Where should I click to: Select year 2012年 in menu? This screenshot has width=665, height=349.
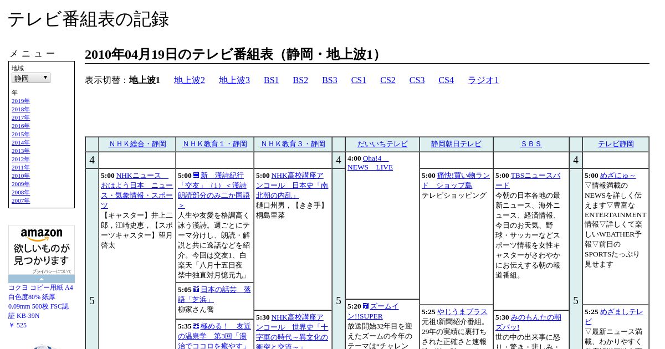(21, 160)
